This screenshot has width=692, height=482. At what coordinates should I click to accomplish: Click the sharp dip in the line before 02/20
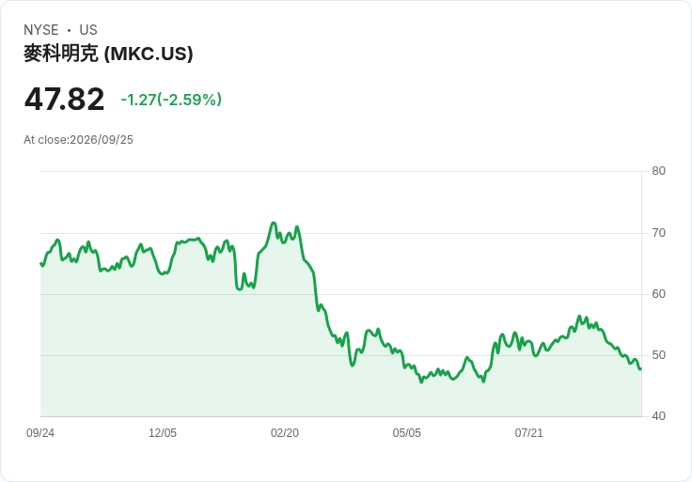(239, 288)
